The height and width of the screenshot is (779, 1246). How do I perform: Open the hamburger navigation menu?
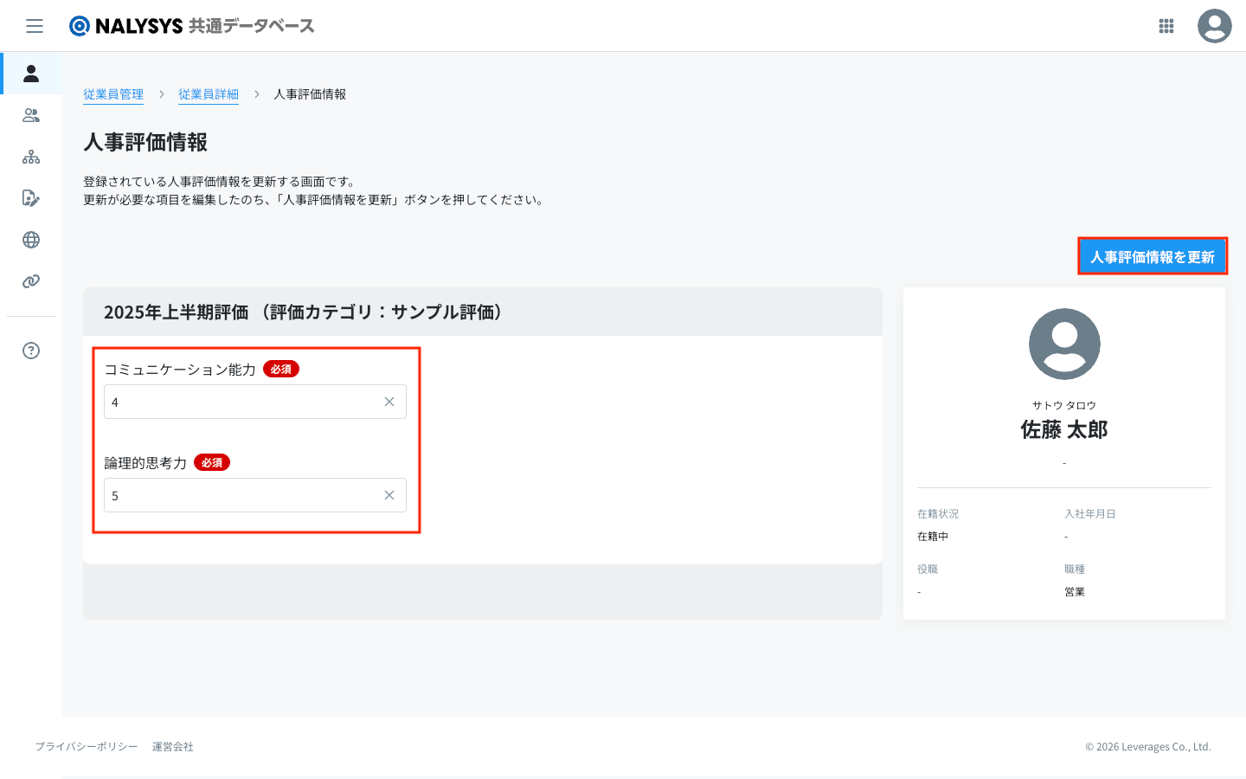pos(35,26)
